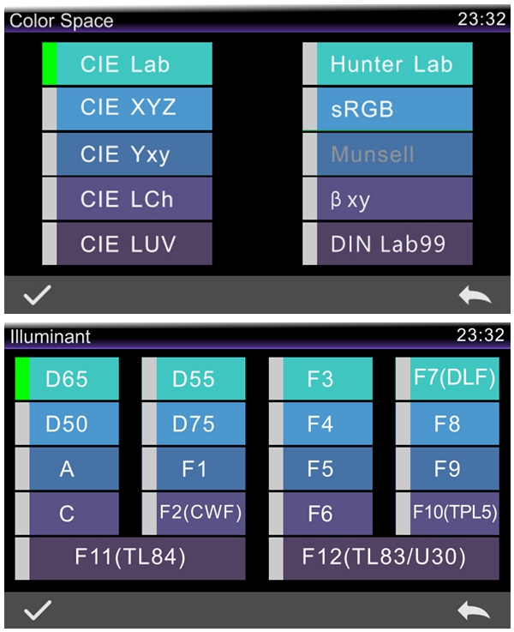Select the β xy option
Screen dimensions: 514x632
[x=388, y=200]
